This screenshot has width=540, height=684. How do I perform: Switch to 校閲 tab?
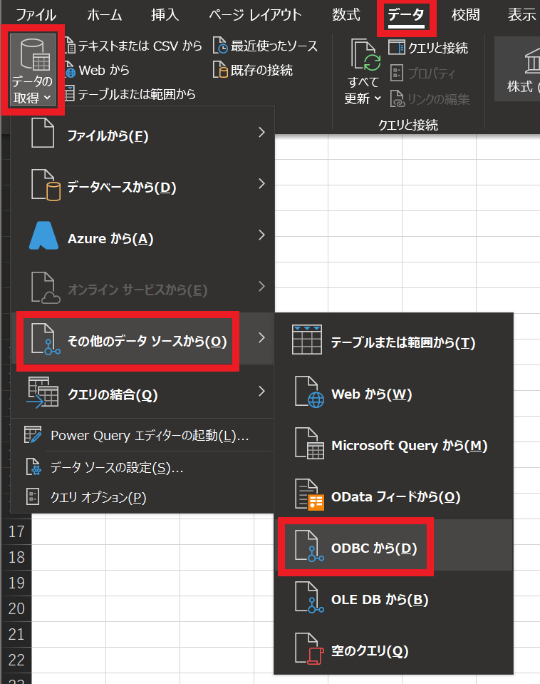coord(465,15)
